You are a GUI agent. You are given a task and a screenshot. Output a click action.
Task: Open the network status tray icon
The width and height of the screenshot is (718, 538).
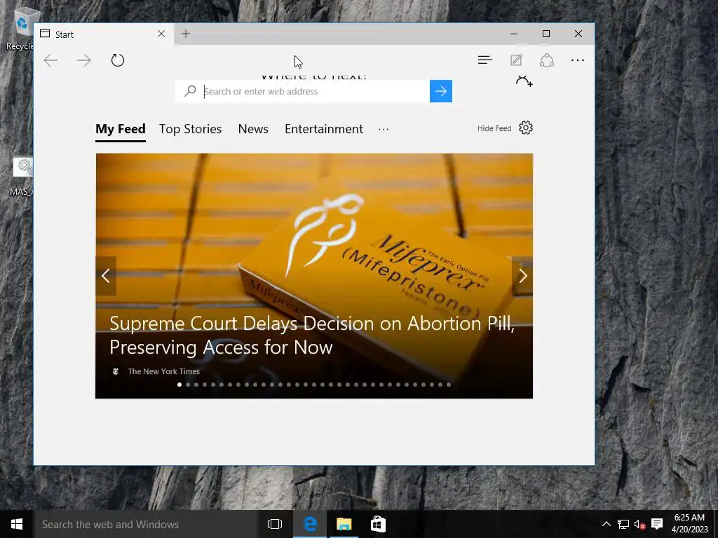tap(623, 524)
